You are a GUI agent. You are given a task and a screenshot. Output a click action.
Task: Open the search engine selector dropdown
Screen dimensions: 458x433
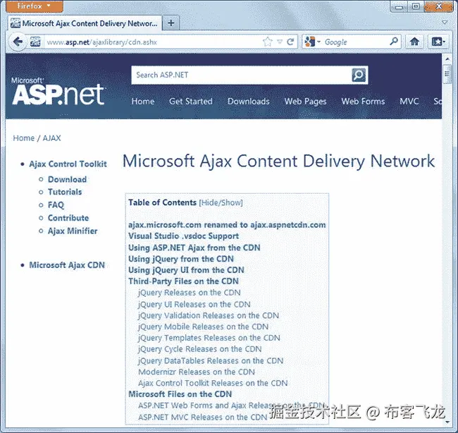tap(312, 42)
